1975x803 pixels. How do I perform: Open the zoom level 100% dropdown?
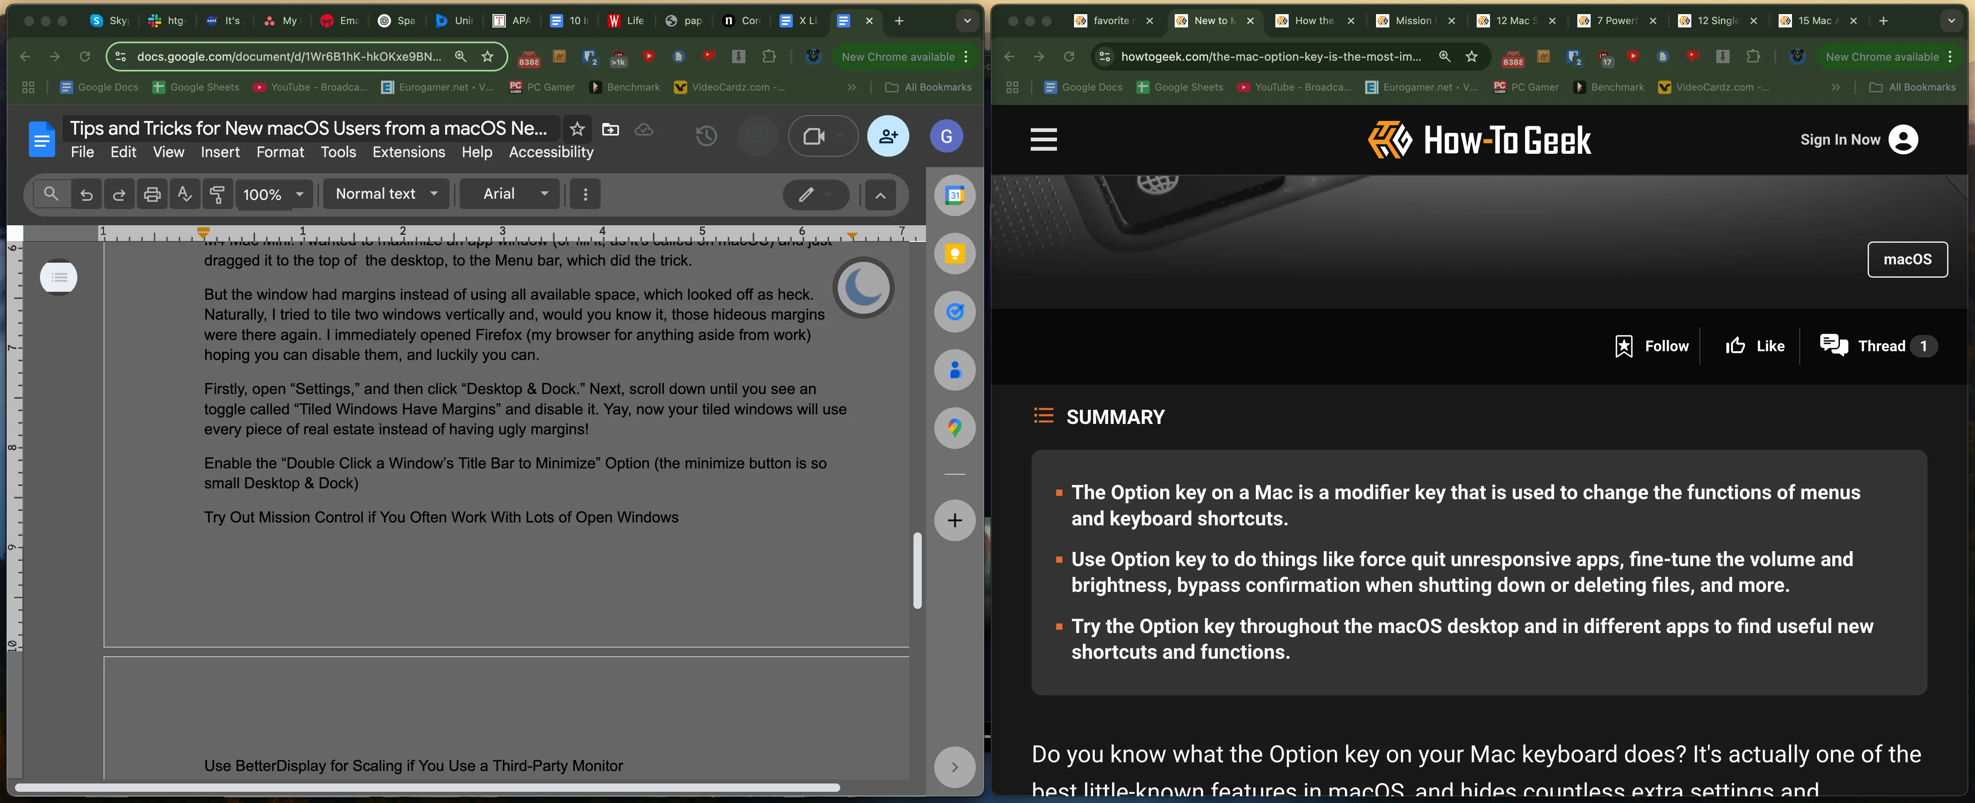pyautogui.click(x=273, y=195)
